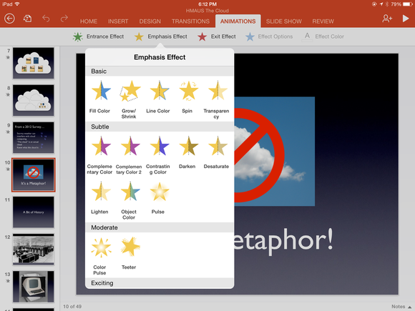Select slide 9 survey thumbnail
Image resolution: width=415 pixels, height=311 pixels.
click(34, 137)
